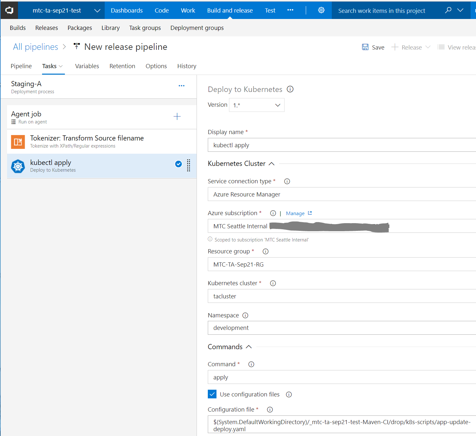Viewport: 476px width, 436px height.
Task: Click the Tokenizer task orange icon
Action: point(18,142)
